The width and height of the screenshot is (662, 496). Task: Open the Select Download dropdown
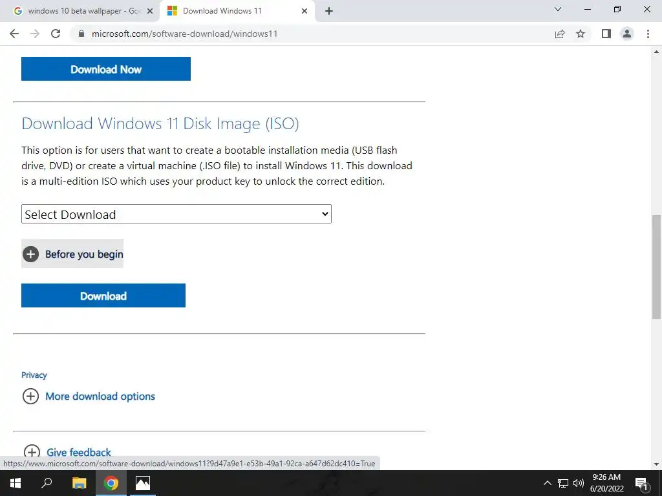pos(176,214)
